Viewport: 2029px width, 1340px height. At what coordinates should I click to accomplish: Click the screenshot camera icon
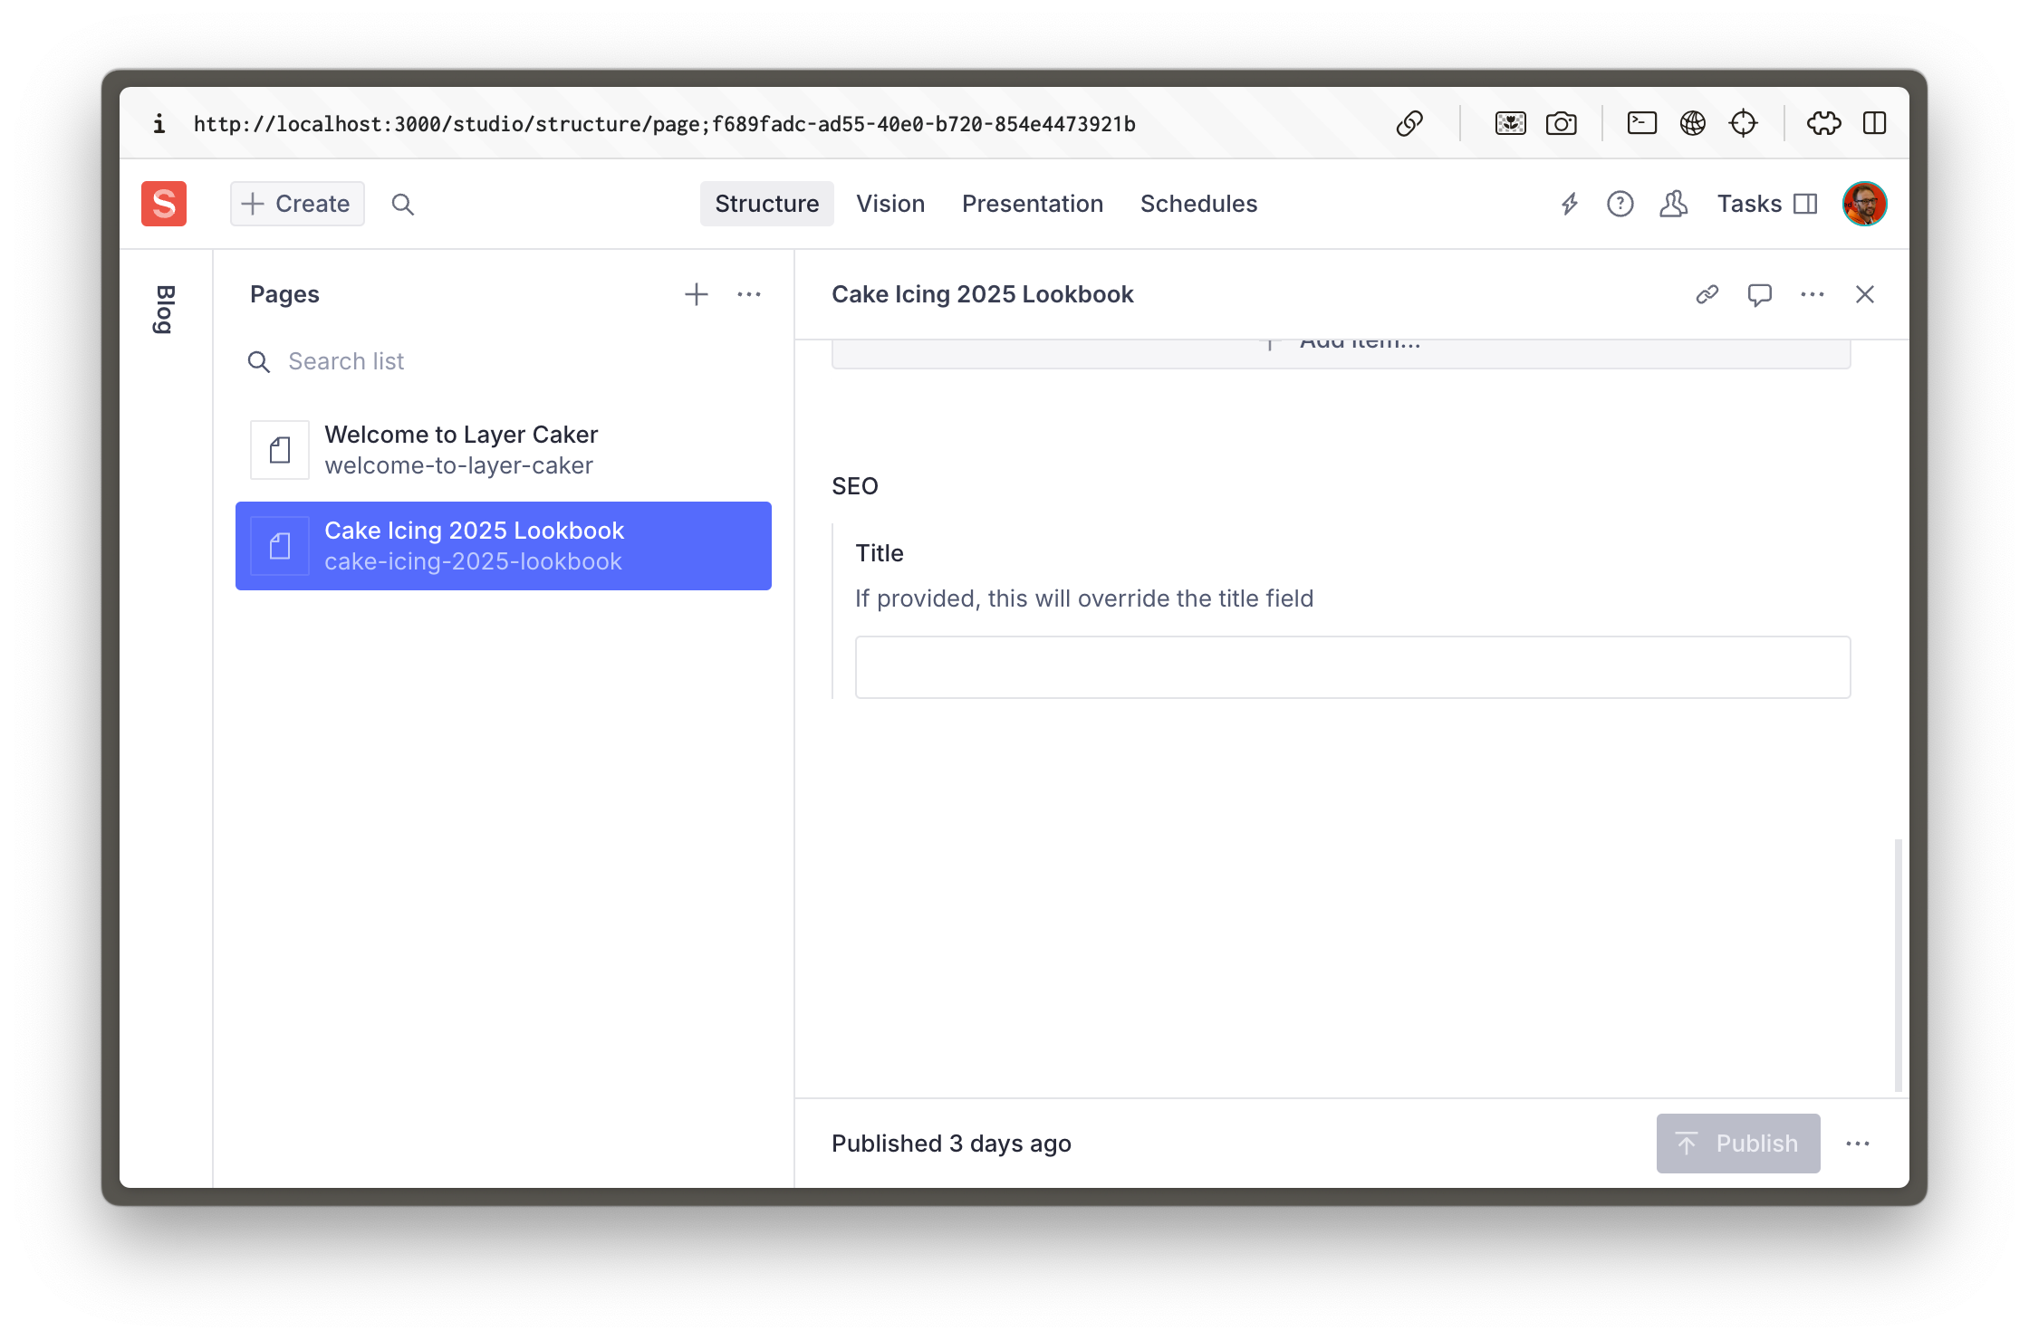(1561, 123)
